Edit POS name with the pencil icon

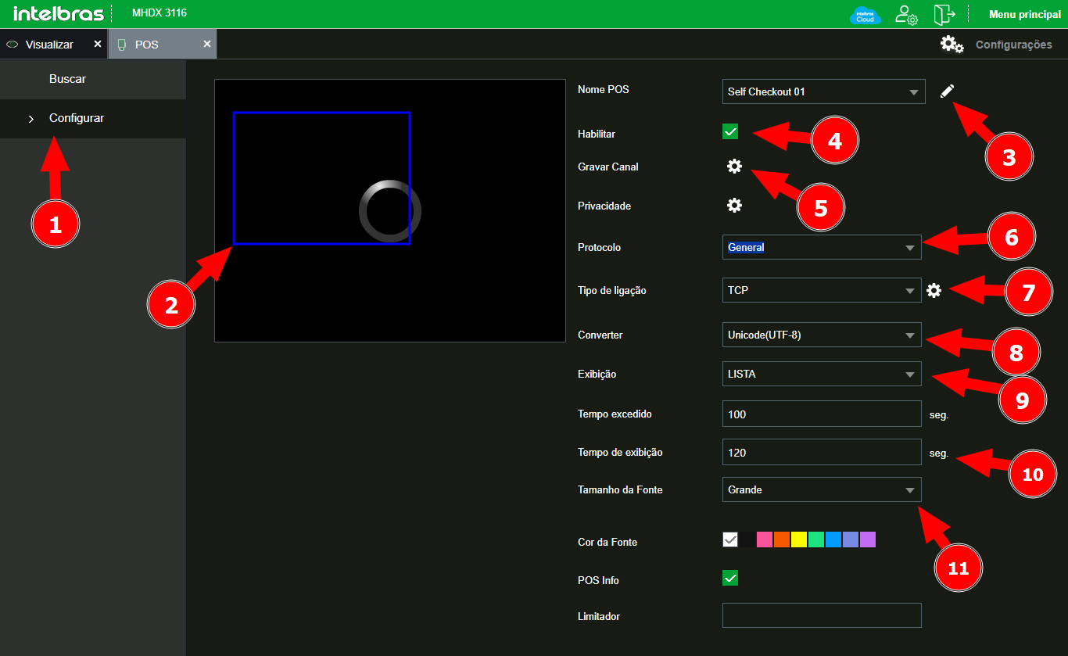pos(947,91)
